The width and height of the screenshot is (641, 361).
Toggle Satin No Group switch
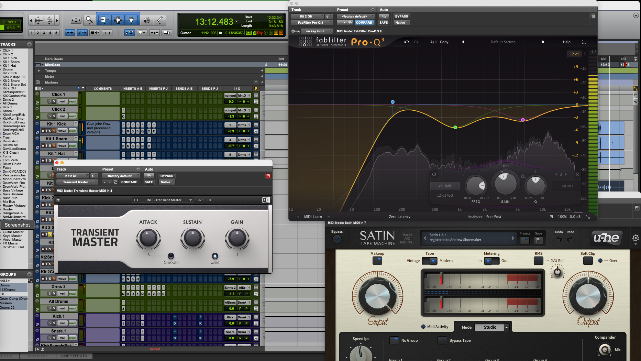(394, 340)
